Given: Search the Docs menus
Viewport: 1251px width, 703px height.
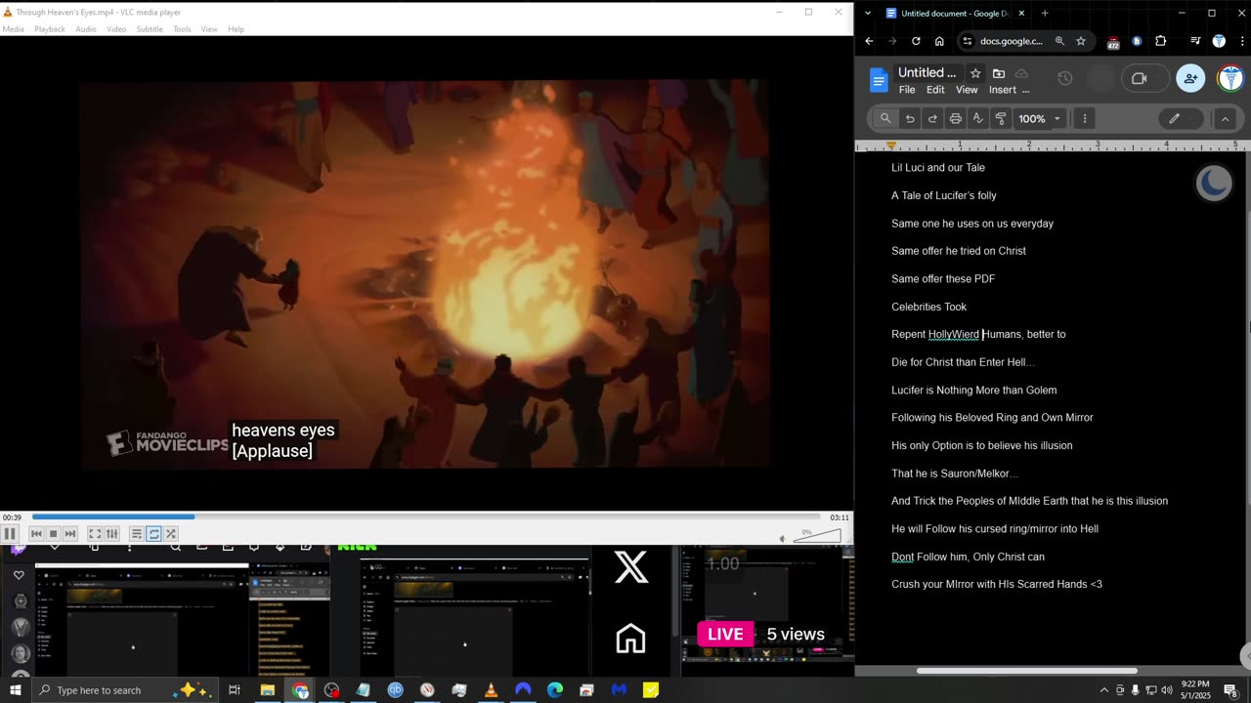Looking at the screenshot, I should coord(885,118).
